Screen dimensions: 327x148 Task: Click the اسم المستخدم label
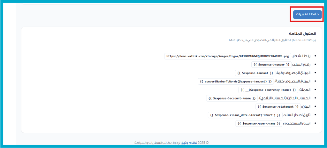pos(298,123)
